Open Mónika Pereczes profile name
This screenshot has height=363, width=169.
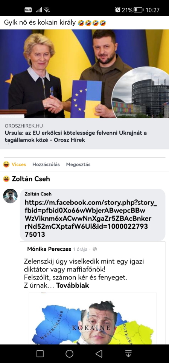click(49, 249)
